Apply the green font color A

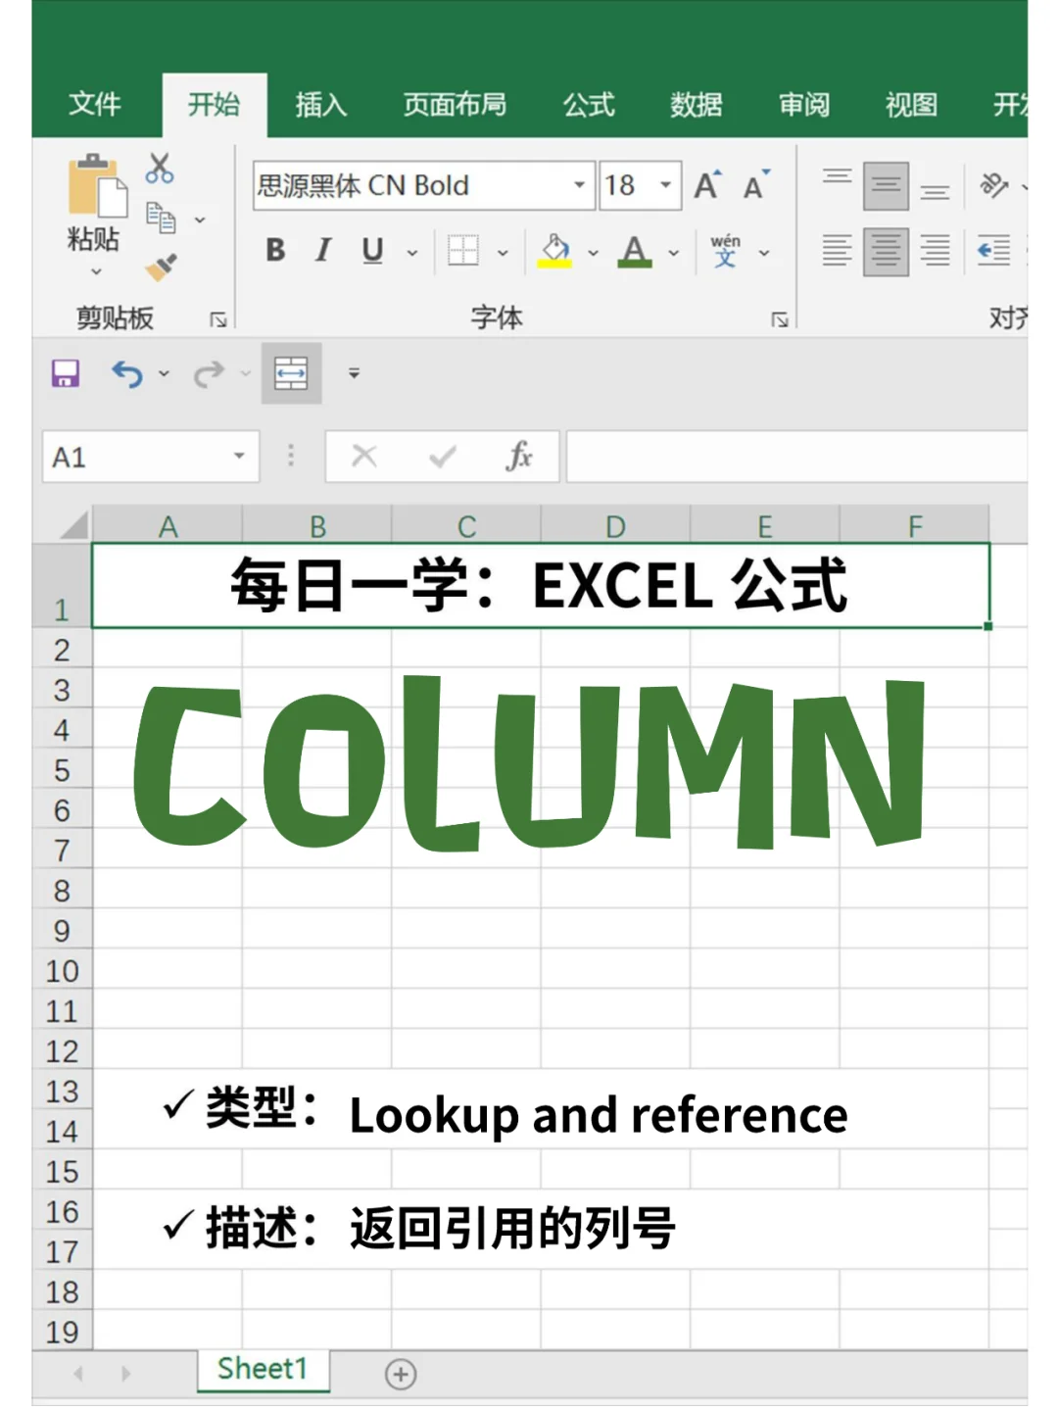pyautogui.click(x=635, y=251)
